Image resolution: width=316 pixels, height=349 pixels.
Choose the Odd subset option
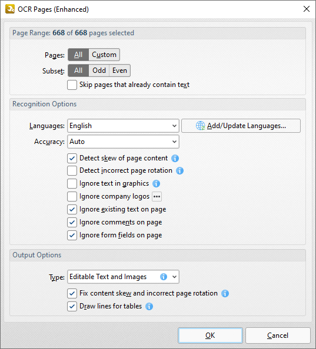tap(99, 71)
